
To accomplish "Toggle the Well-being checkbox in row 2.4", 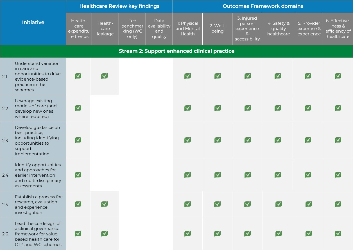I will point(217,175).
